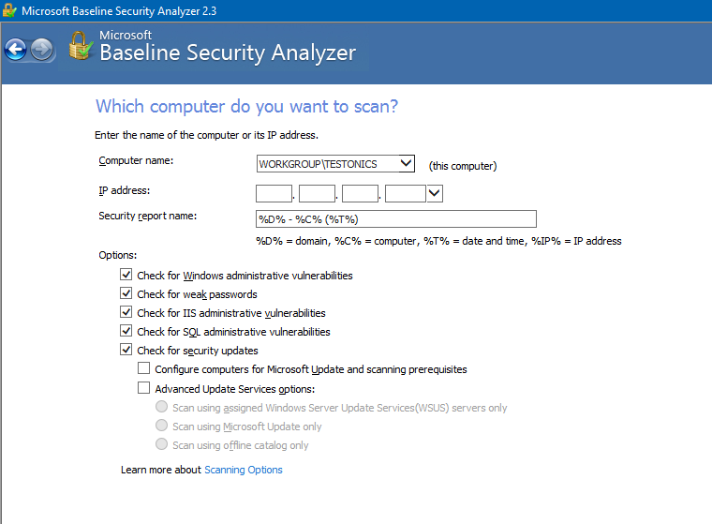Click the Forward arrow navigation button

[42, 49]
